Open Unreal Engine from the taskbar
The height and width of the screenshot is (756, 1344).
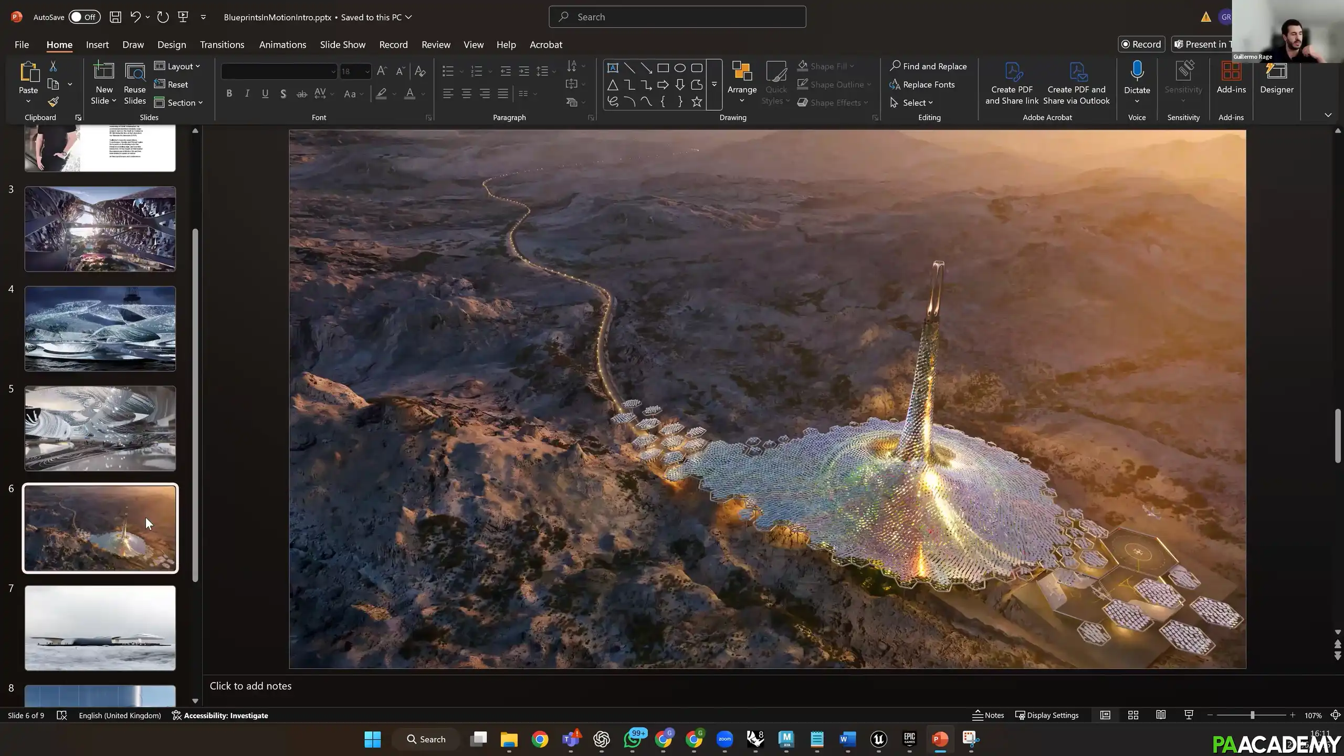pyautogui.click(x=879, y=739)
